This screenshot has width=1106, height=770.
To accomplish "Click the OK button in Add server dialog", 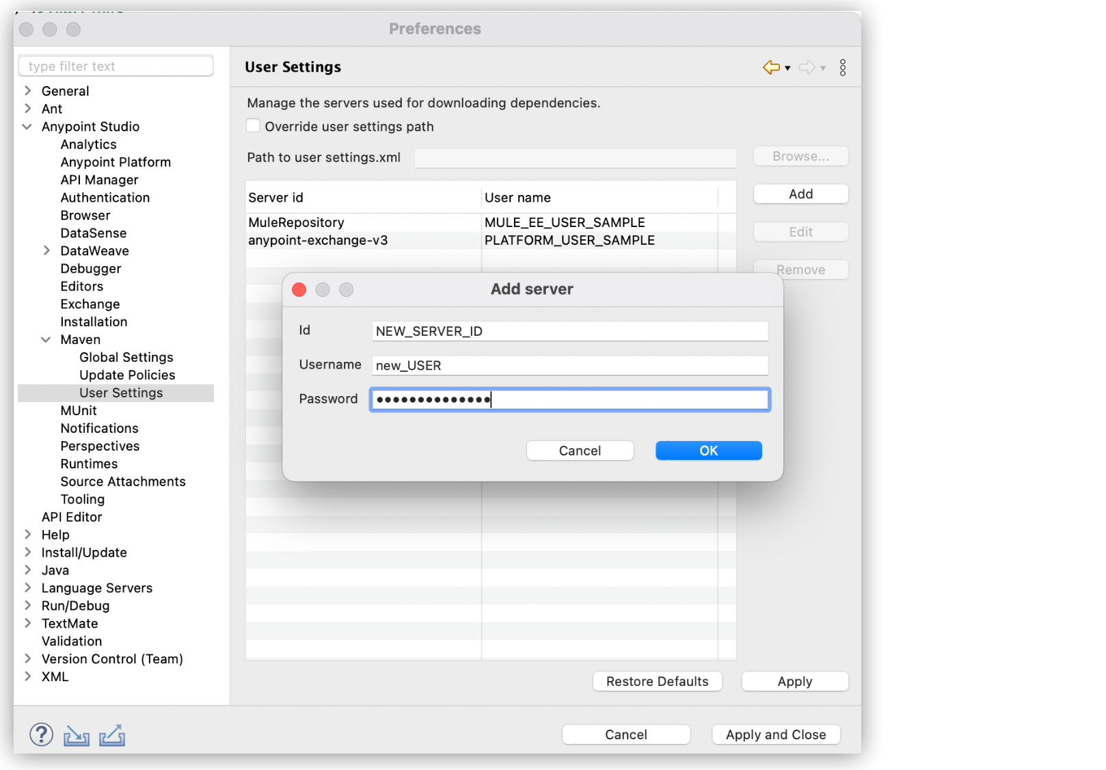I will (x=708, y=450).
